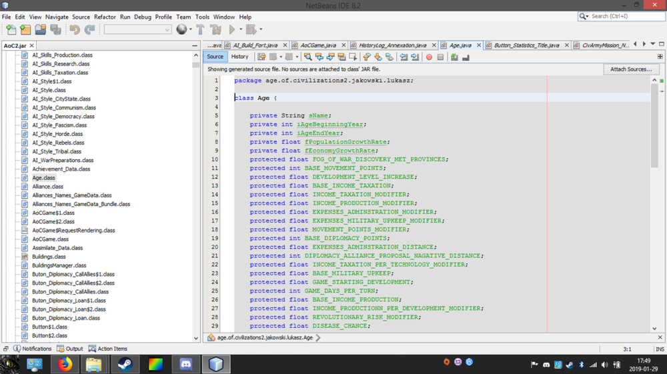Viewport: 667px width, 374px height.
Task: Click the Search (Ctrl+I) field
Action: click(627, 16)
